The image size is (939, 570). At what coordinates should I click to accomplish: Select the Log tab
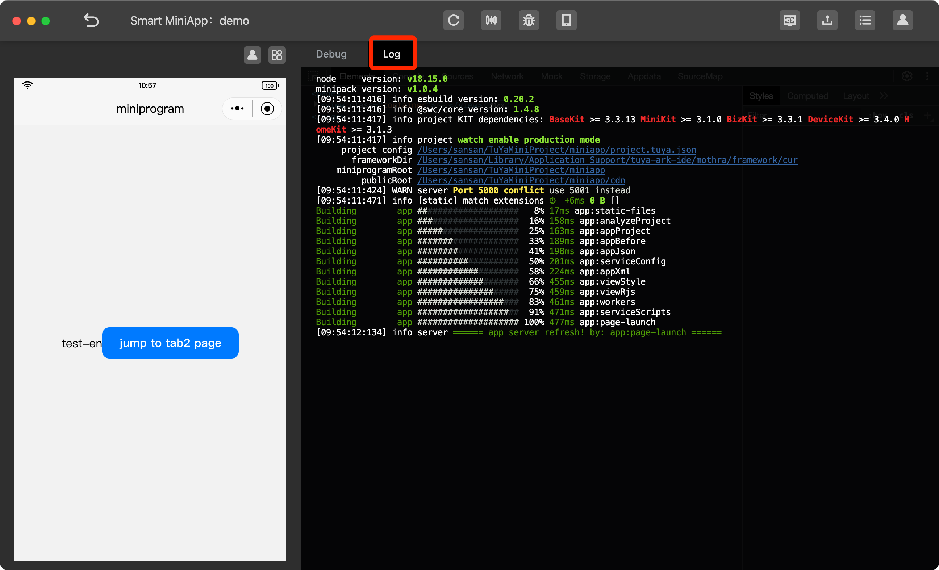pyautogui.click(x=391, y=54)
